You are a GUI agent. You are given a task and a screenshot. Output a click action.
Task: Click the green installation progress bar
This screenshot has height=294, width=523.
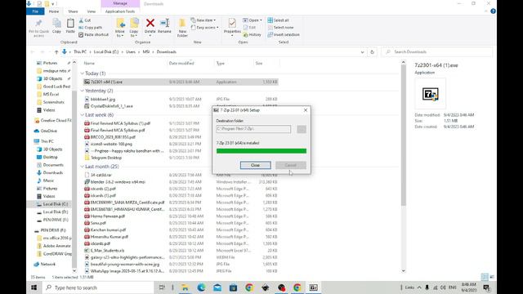pos(261,151)
